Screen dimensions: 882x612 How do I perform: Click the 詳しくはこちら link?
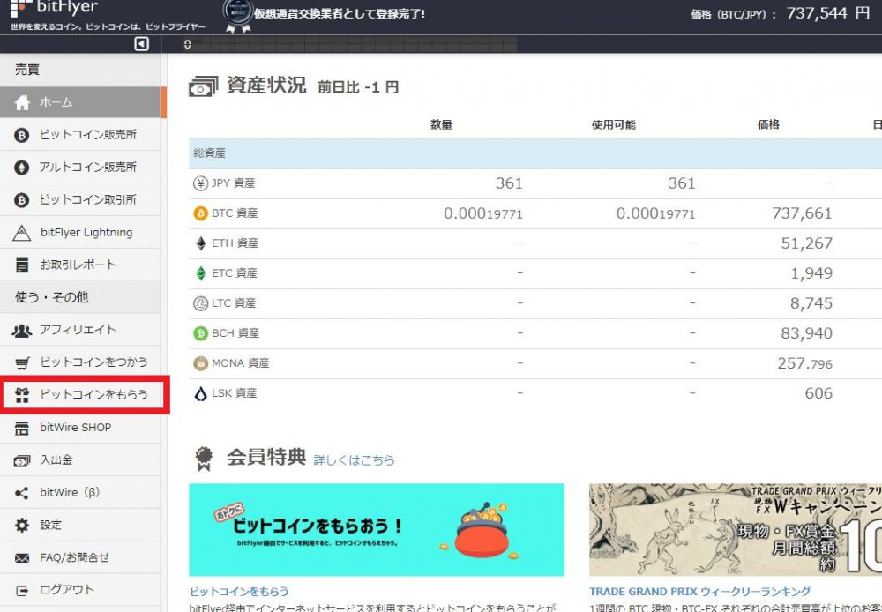[x=355, y=460]
